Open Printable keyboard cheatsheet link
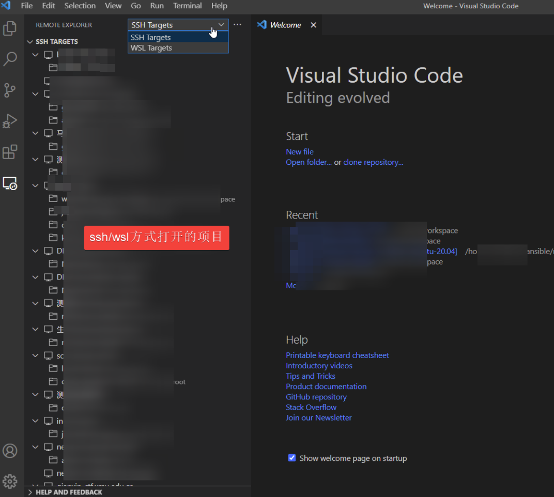 337,355
